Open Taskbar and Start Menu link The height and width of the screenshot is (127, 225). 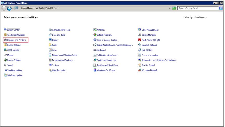click(x=108, y=65)
